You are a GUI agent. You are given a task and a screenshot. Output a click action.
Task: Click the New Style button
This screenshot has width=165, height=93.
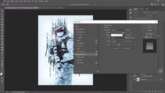[x=150, y=34]
